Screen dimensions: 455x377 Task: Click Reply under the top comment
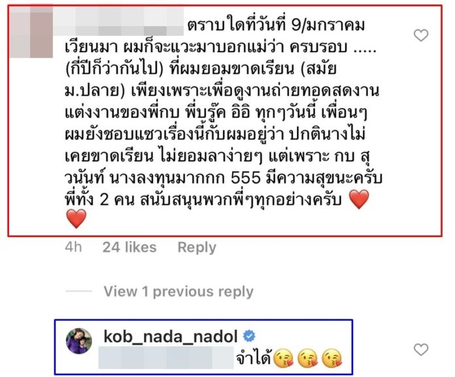click(x=197, y=248)
